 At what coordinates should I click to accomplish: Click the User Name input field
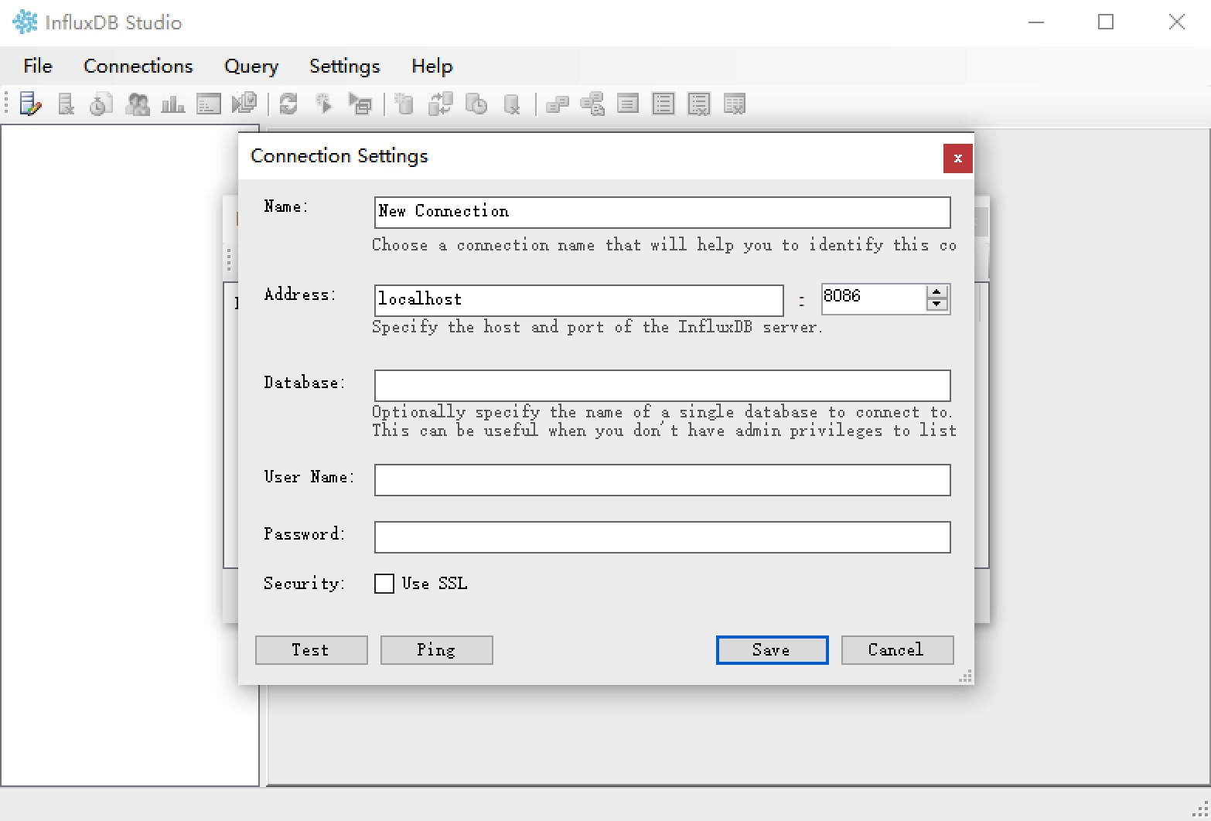click(x=663, y=480)
